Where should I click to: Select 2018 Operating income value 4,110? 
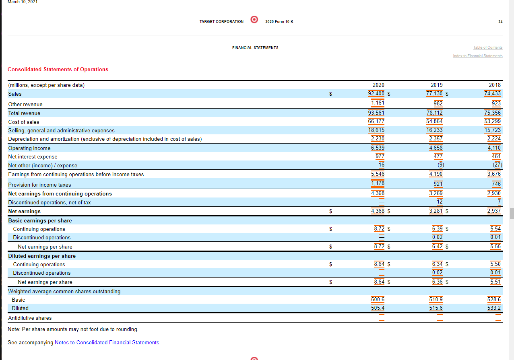tap(494, 148)
